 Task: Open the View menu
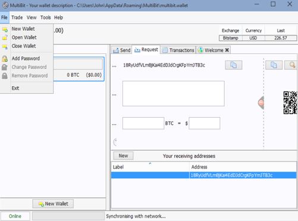pos(32,17)
